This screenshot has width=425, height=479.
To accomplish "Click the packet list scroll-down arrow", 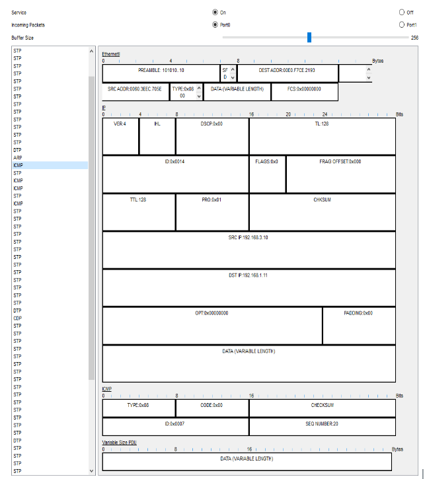I will point(91,471).
